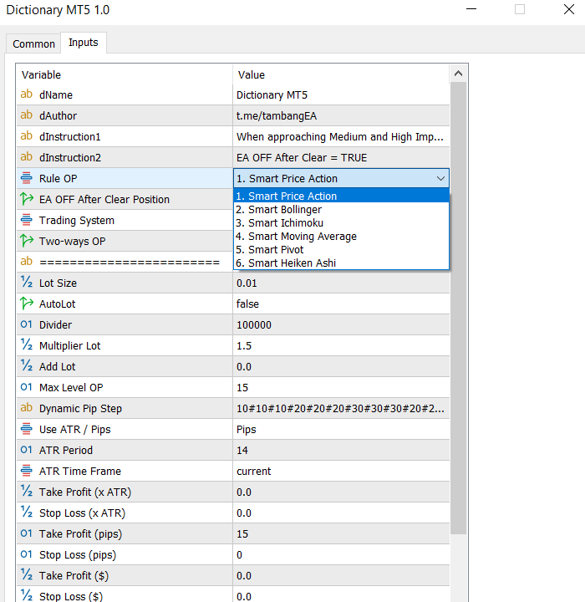This screenshot has height=602, width=585.
Task: Click the integer icon beside Max Level OP
Action: (x=26, y=387)
